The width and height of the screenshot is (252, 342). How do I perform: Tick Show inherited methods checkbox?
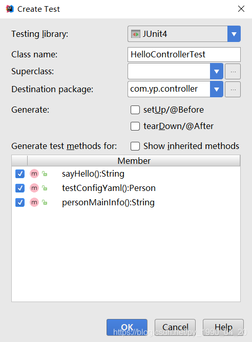coord(135,146)
